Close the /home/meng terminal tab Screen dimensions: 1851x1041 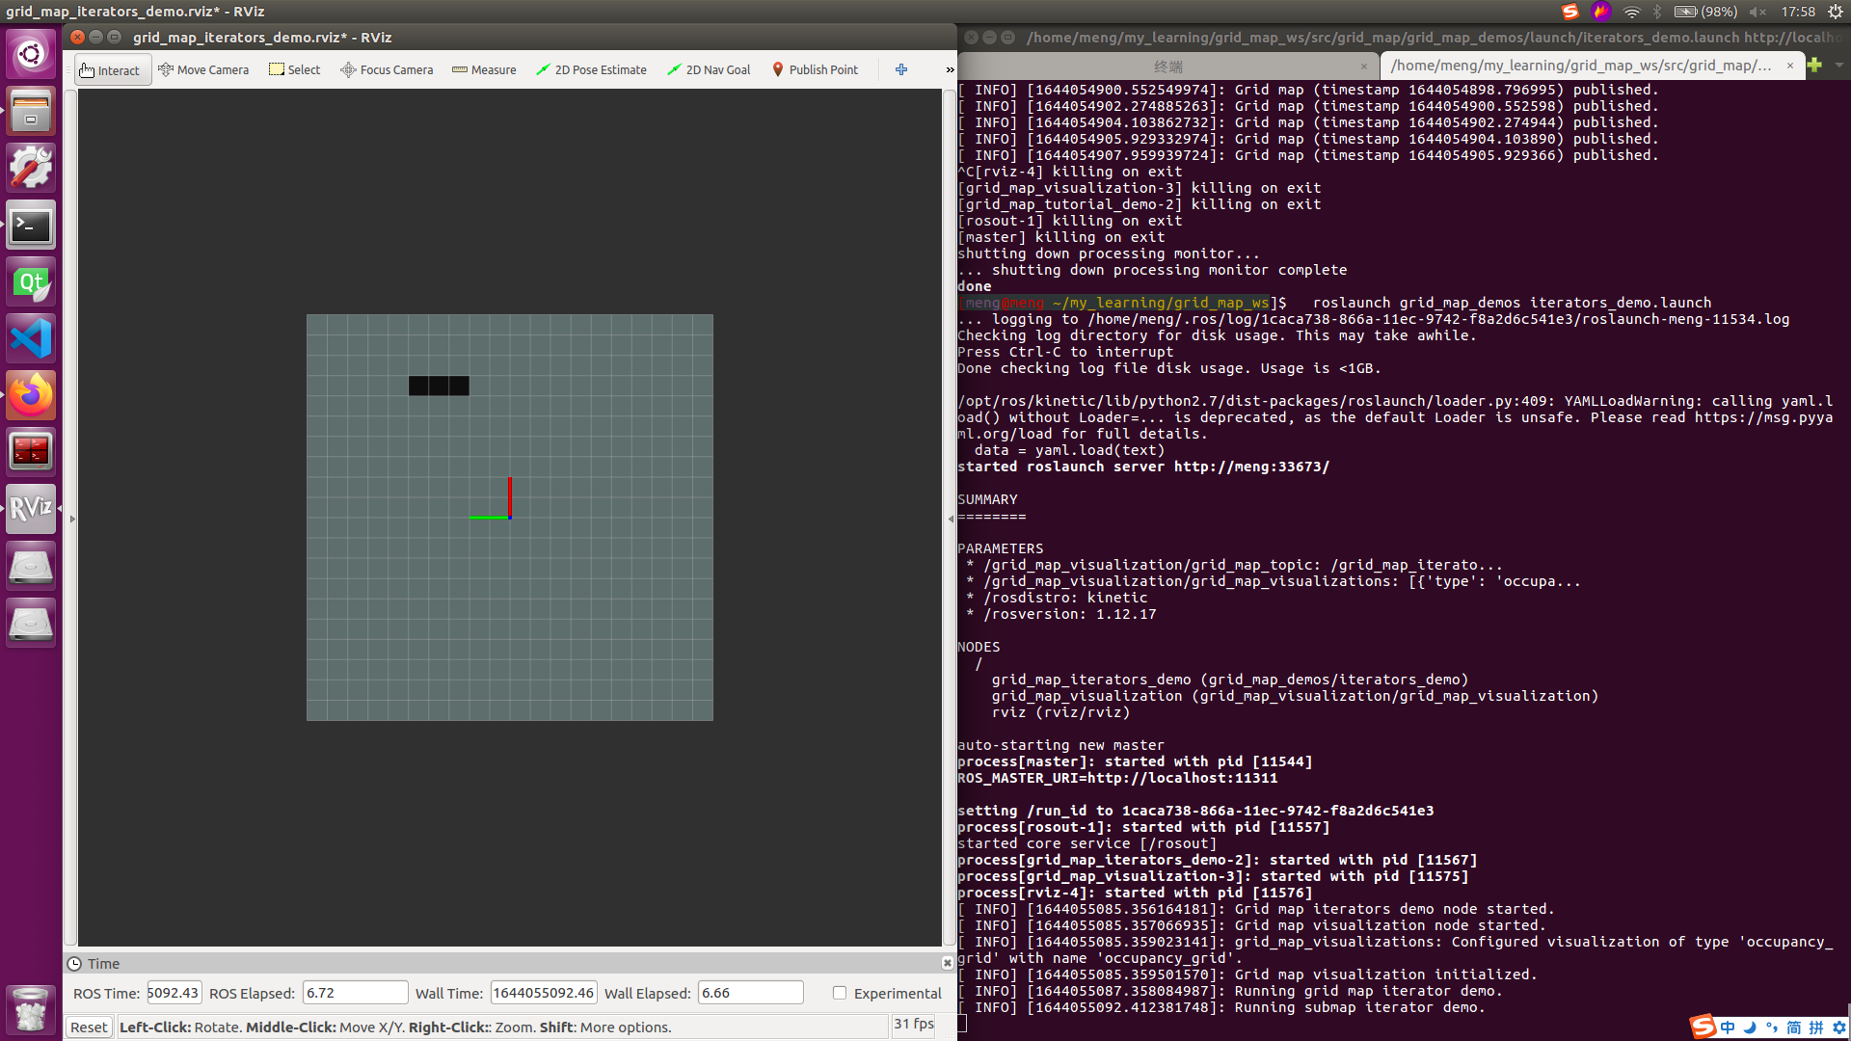(x=1790, y=66)
